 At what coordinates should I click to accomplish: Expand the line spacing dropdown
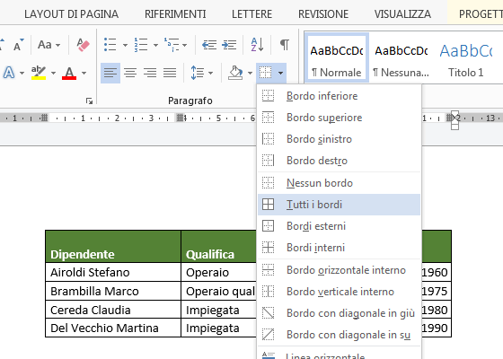[211, 73]
